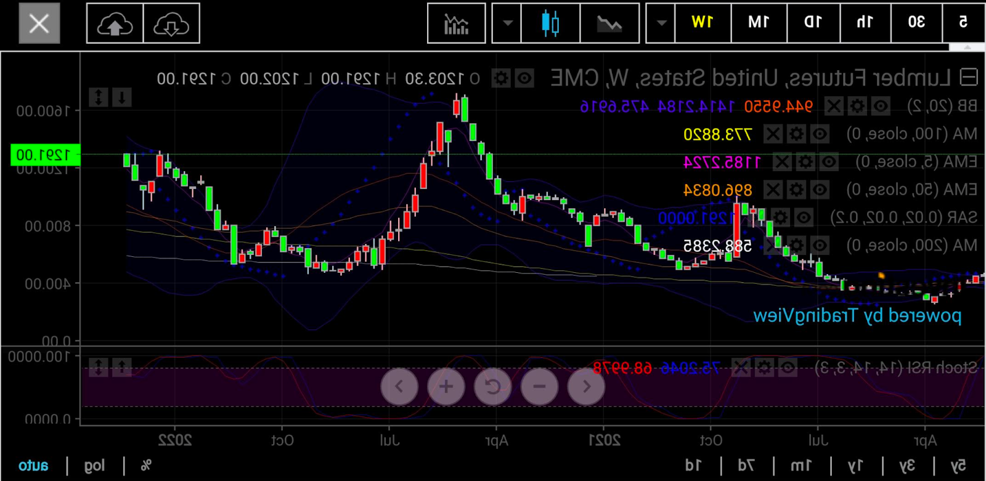Hide the SAR (0.02, 0.02, 0.2) indicator
This screenshot has width=986, height=481.
tap(804, 217)
